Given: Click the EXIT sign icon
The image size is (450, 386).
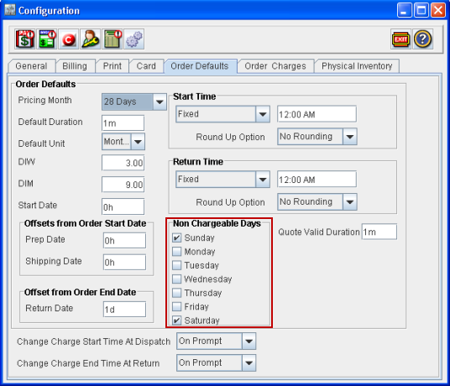Looking at the screenshot, I should (400, 39).
